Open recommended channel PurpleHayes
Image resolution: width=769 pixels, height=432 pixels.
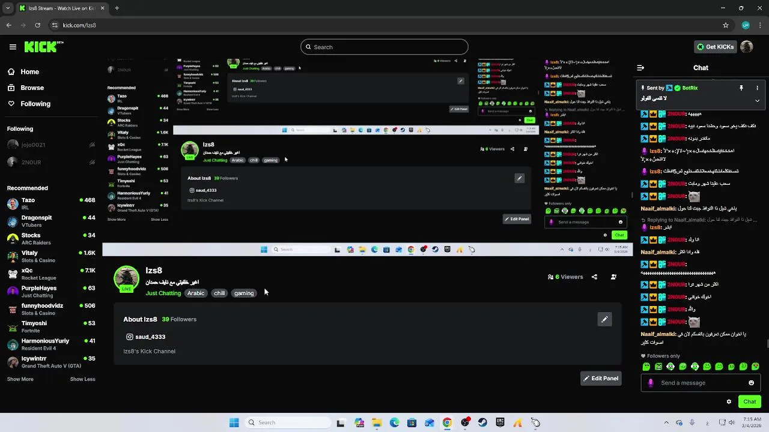pos(51,292)
